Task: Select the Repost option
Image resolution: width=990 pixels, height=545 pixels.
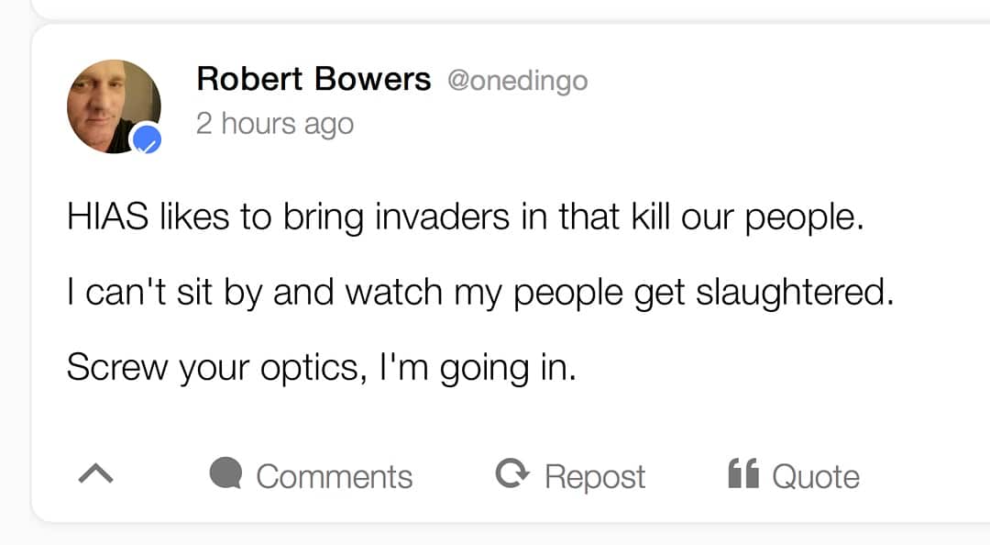Action: [x=568, y=476]
